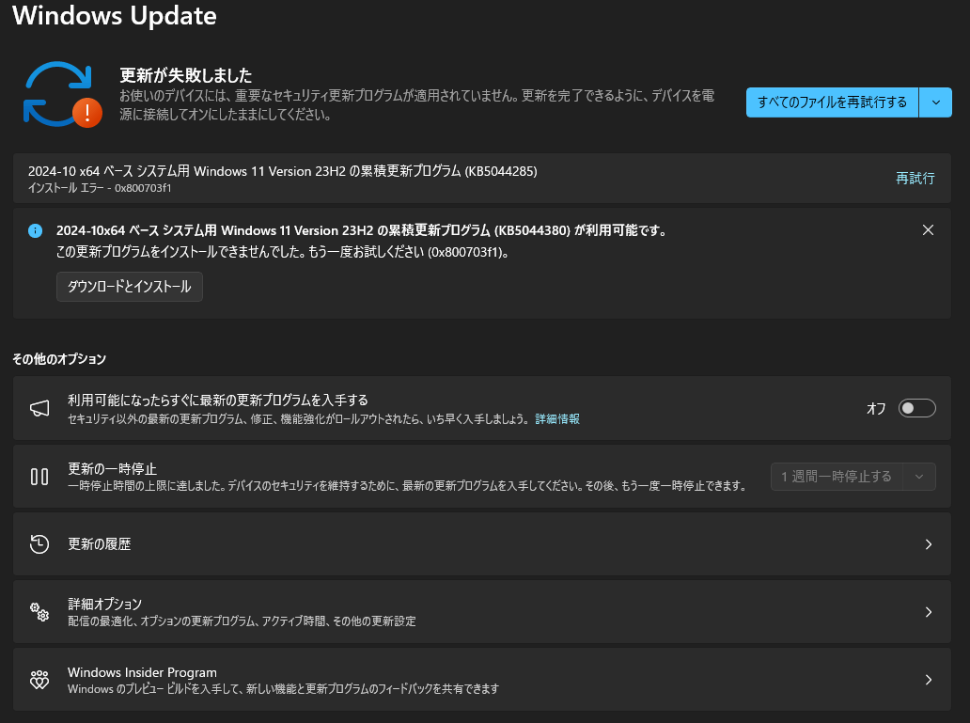Click the Windows Insider Program hearts icon
This screenshot has height=723, width=970.
click(x=39, y=680)
